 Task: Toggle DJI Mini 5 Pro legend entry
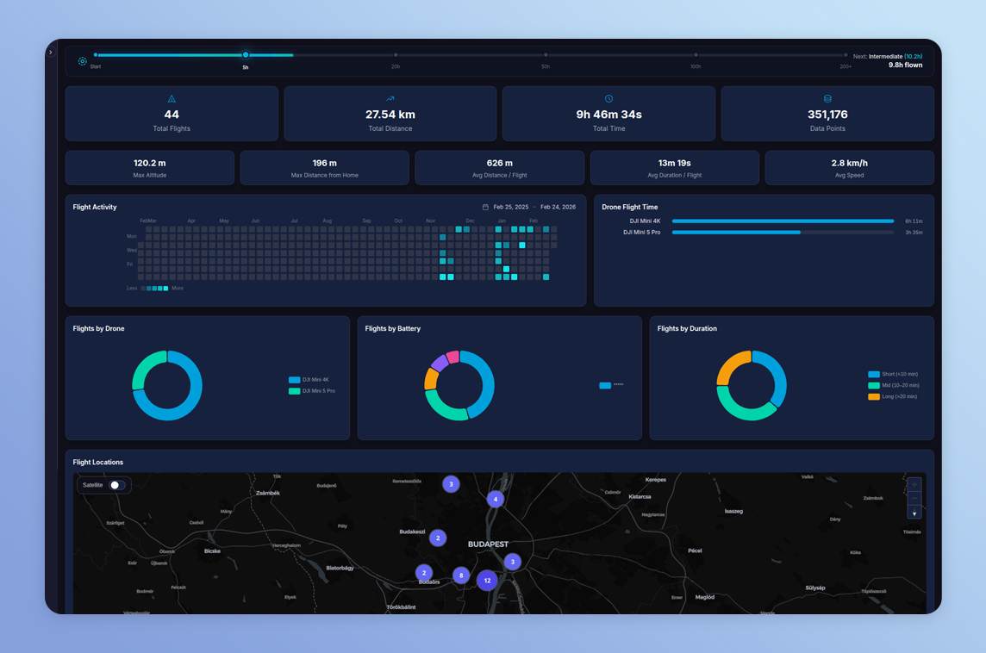[x=311, y=391]
